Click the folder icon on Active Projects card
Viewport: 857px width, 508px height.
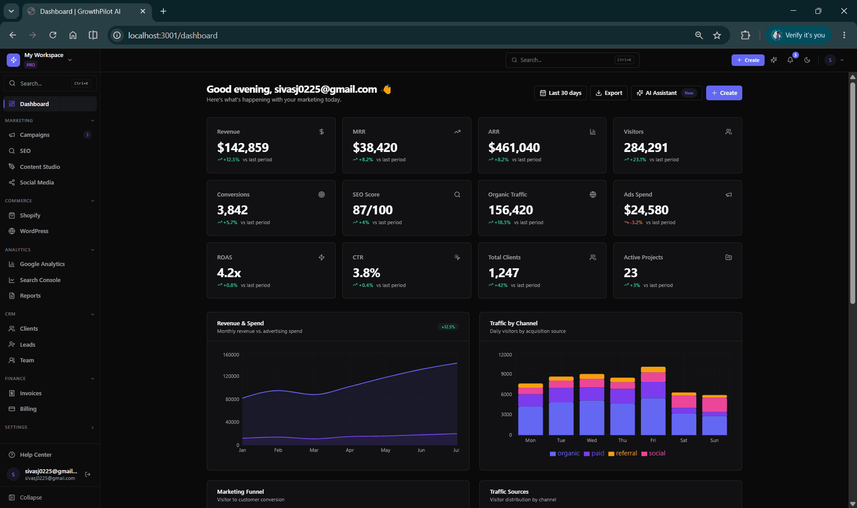click(728, 258)
